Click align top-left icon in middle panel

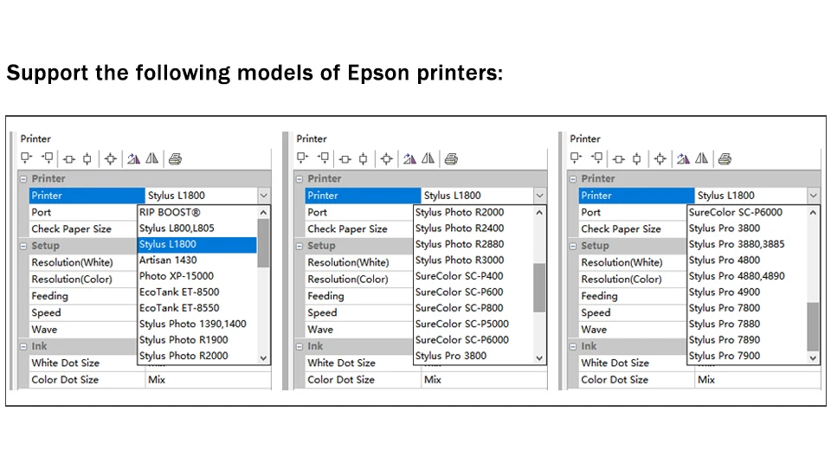pyautogui.click(x=303, y=158)
